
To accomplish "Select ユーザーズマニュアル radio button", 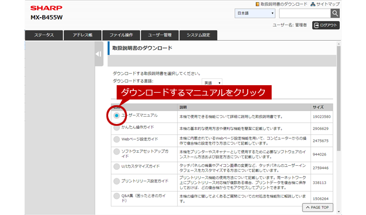I will coord(117,116).
